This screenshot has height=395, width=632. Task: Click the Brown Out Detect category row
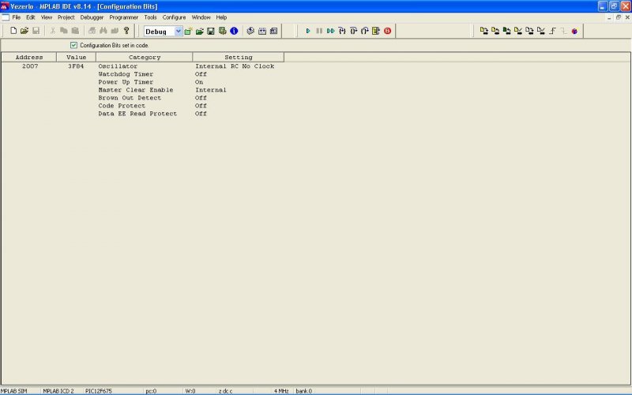pyautogui.click(x=130, y=98)
